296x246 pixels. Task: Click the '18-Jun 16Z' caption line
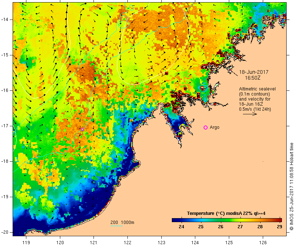[251, 104]
